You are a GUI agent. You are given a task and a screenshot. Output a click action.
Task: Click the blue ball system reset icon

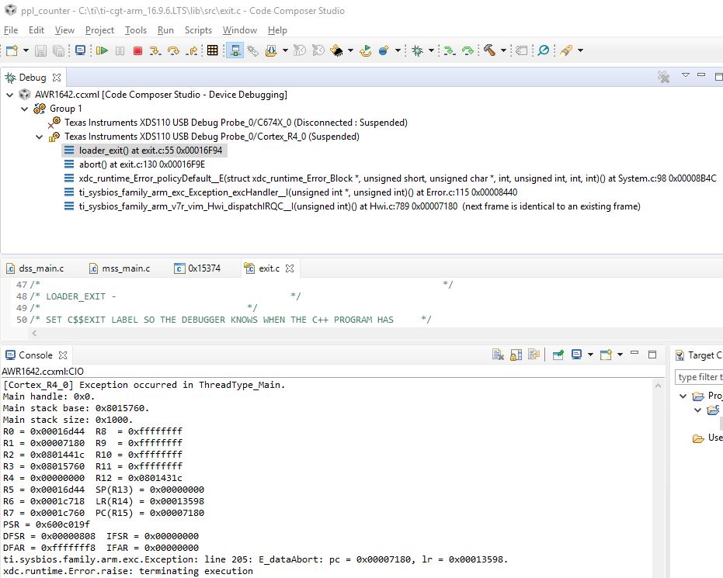384,50
